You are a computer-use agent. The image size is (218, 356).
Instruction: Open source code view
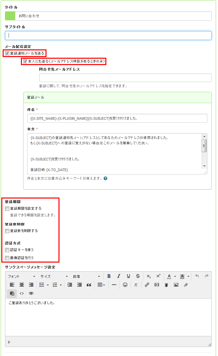(22, 293)
